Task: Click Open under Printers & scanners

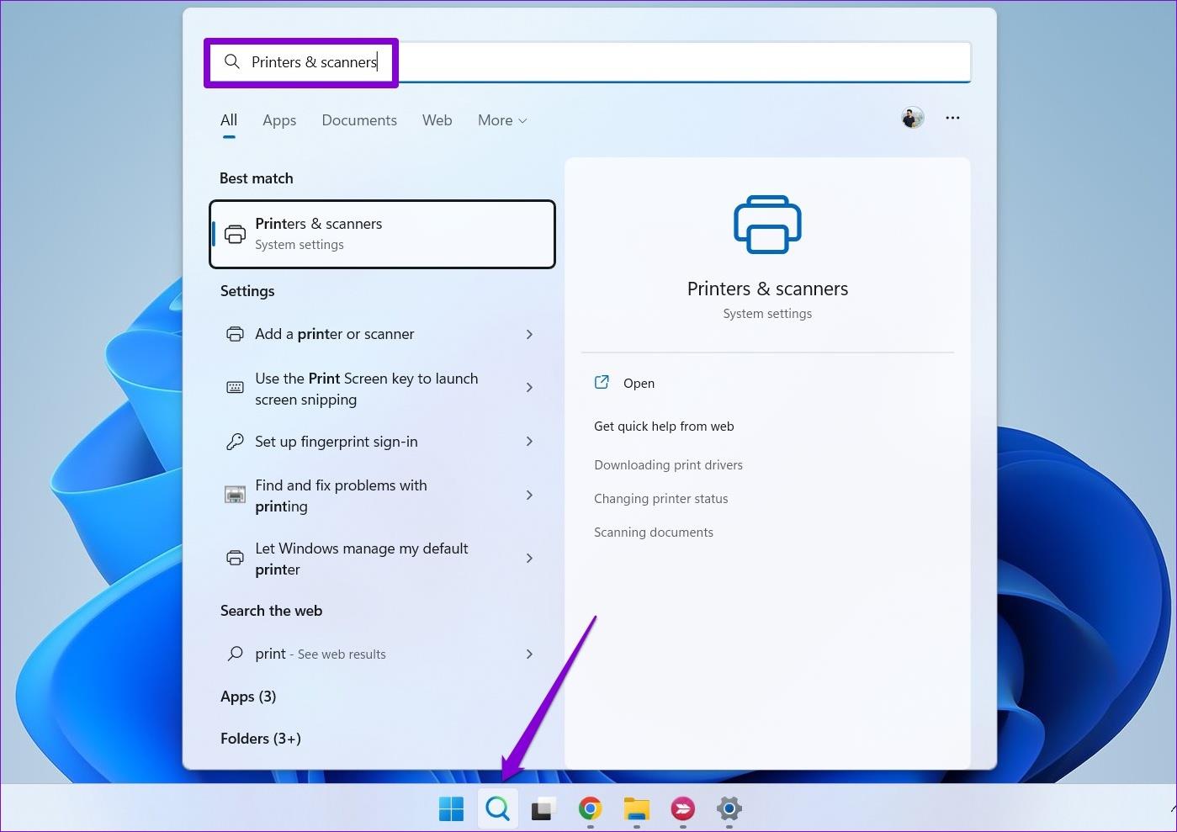Action: 639,383
